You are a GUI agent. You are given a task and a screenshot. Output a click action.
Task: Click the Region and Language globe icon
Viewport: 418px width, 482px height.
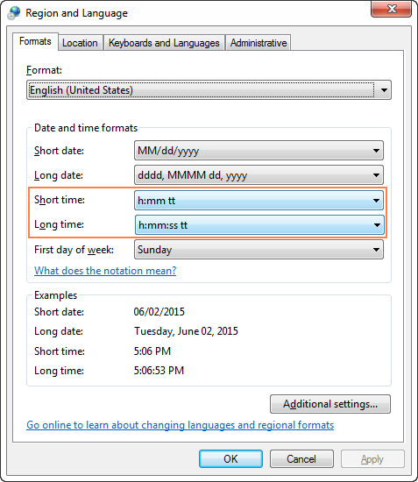click(x=14, y=13)
